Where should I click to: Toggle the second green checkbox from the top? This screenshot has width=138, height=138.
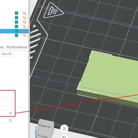click(x=17, y=18)
